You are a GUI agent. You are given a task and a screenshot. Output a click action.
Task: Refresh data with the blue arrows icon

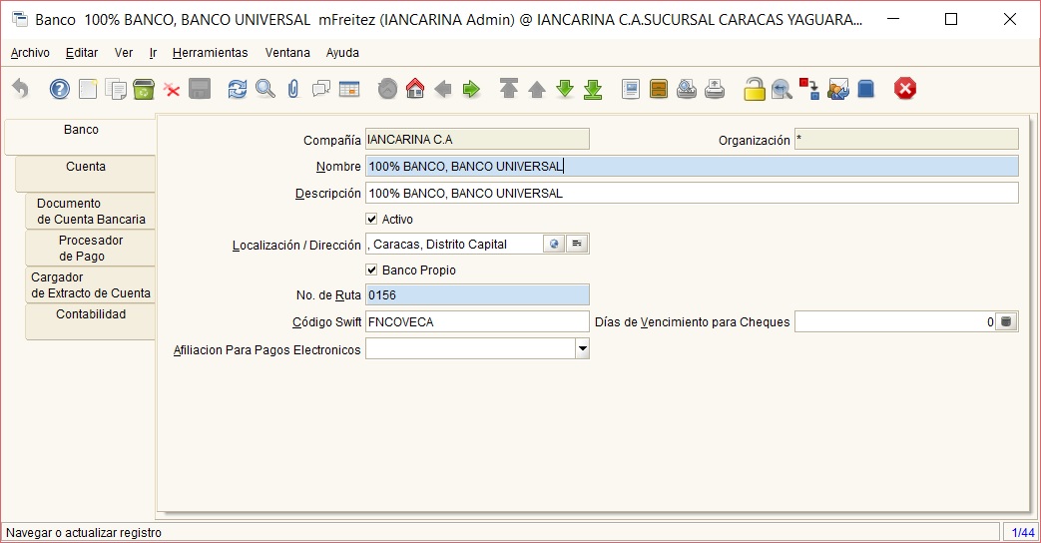tap(237, 88)
